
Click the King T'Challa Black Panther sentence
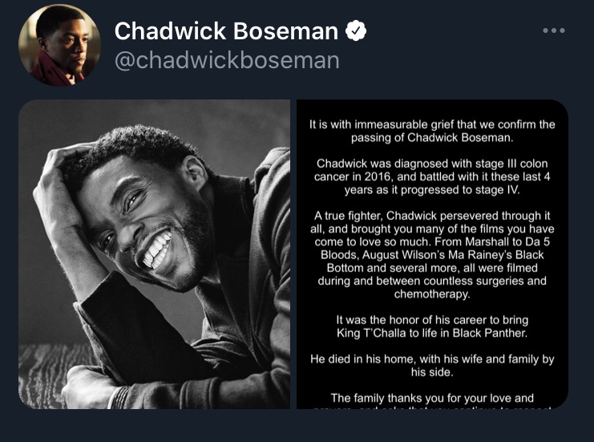[x=432, y=326]
